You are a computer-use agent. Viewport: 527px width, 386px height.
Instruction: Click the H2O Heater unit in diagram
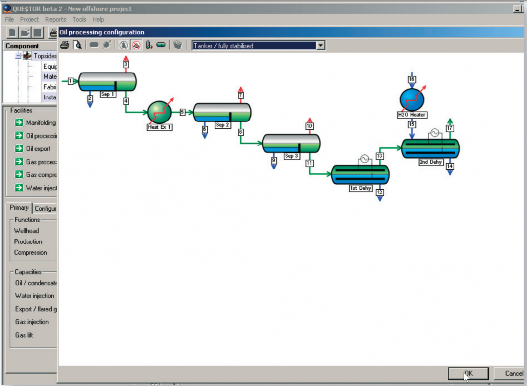tap(412, 100)
